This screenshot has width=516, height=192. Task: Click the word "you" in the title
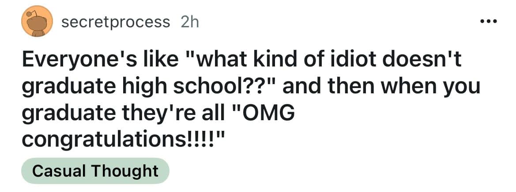463,87
